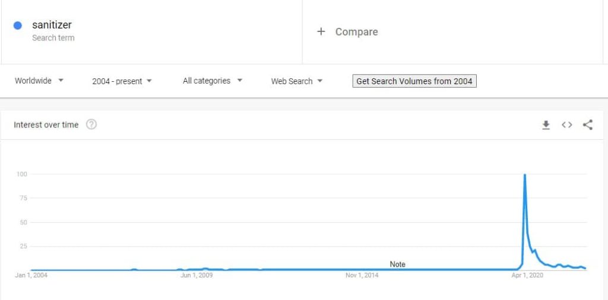Share the interest over time chart
This screenshot has width=608, height=300.
(587, 125)
